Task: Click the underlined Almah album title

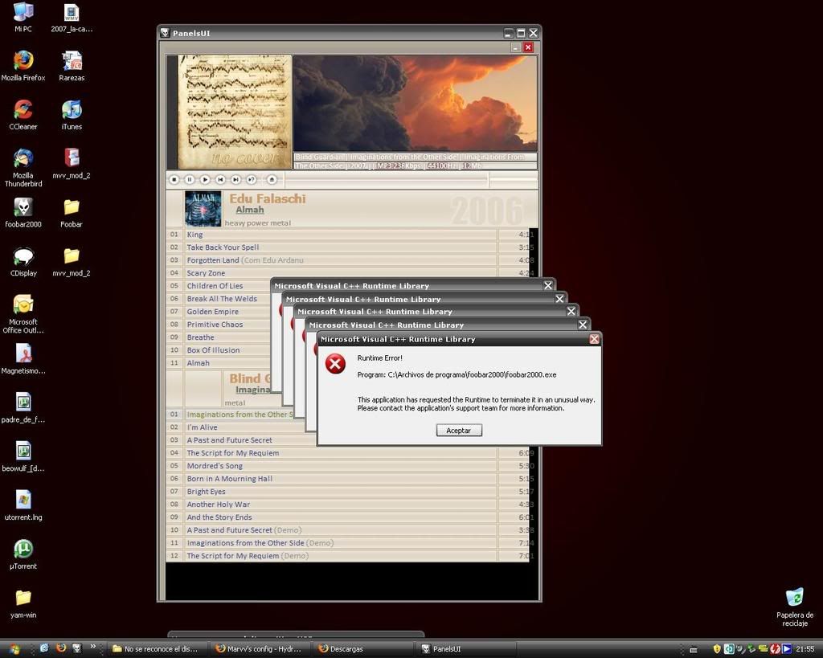Action: [x=250, y=210]
